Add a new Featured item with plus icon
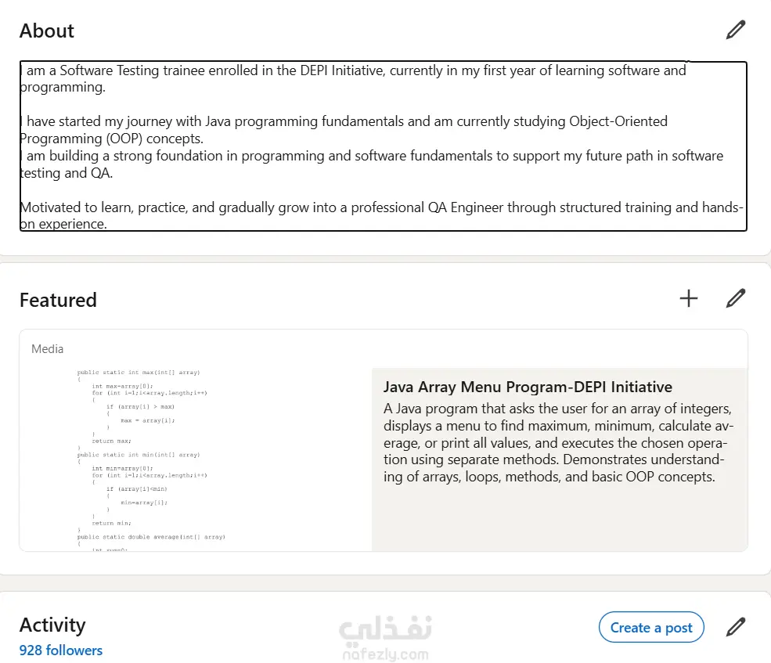 [688, 298]
